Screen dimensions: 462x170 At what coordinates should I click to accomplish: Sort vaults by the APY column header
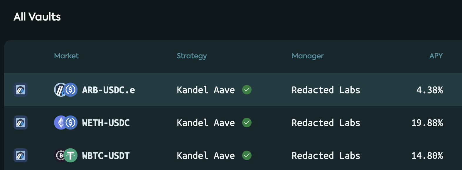click(x=436, y=56)
